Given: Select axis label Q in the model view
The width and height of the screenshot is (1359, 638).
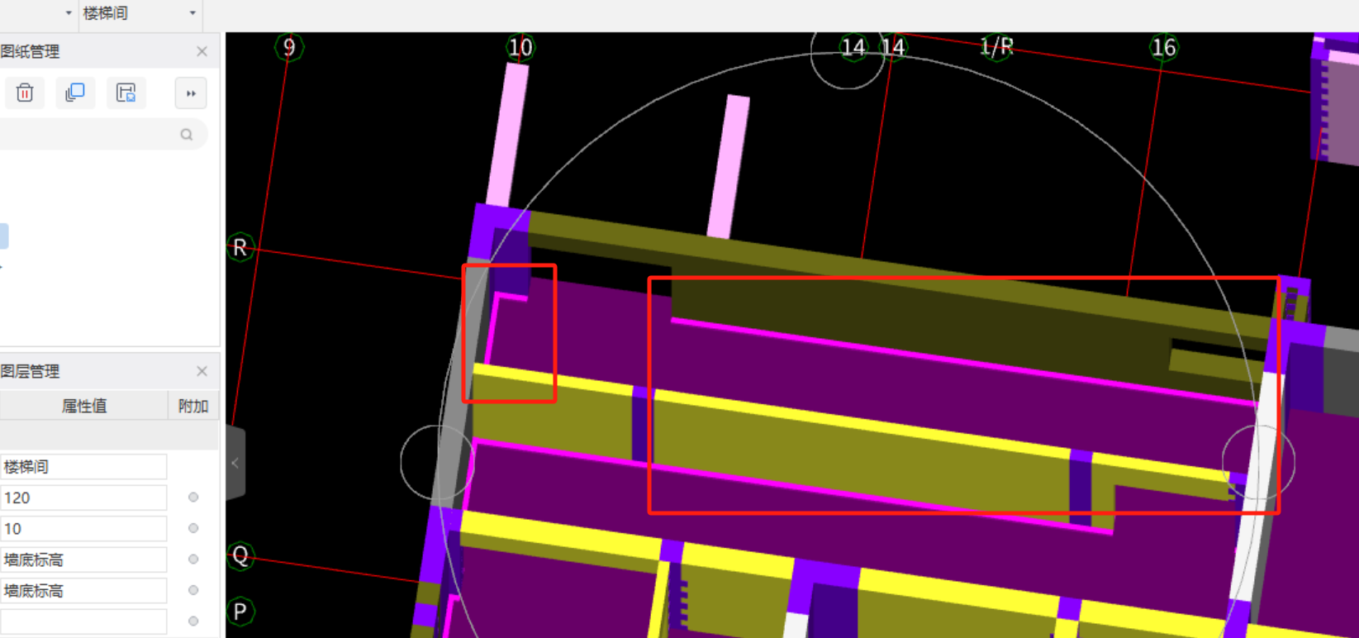Looking at the screenshot, I should pyautogui.click(x=240, y=555).
